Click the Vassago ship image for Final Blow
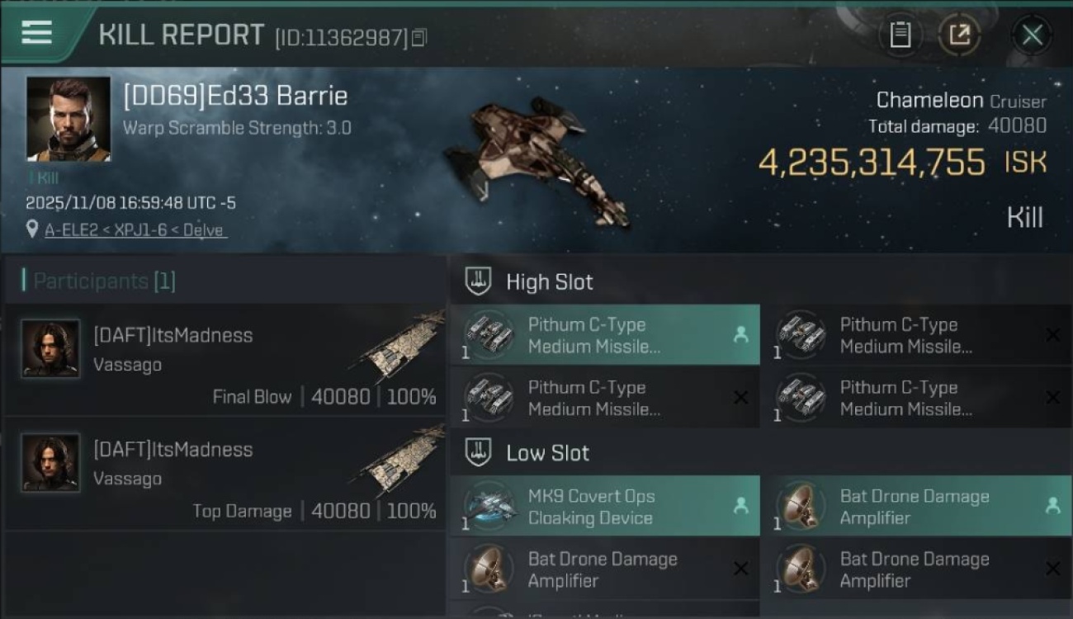 [x=402, y=345]
